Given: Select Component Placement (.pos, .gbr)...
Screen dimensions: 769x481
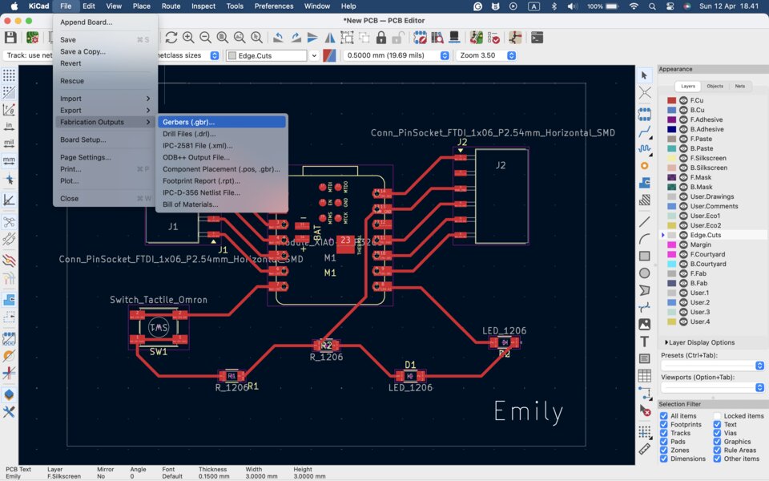Looking at the screenshot, I should [221, 169].
